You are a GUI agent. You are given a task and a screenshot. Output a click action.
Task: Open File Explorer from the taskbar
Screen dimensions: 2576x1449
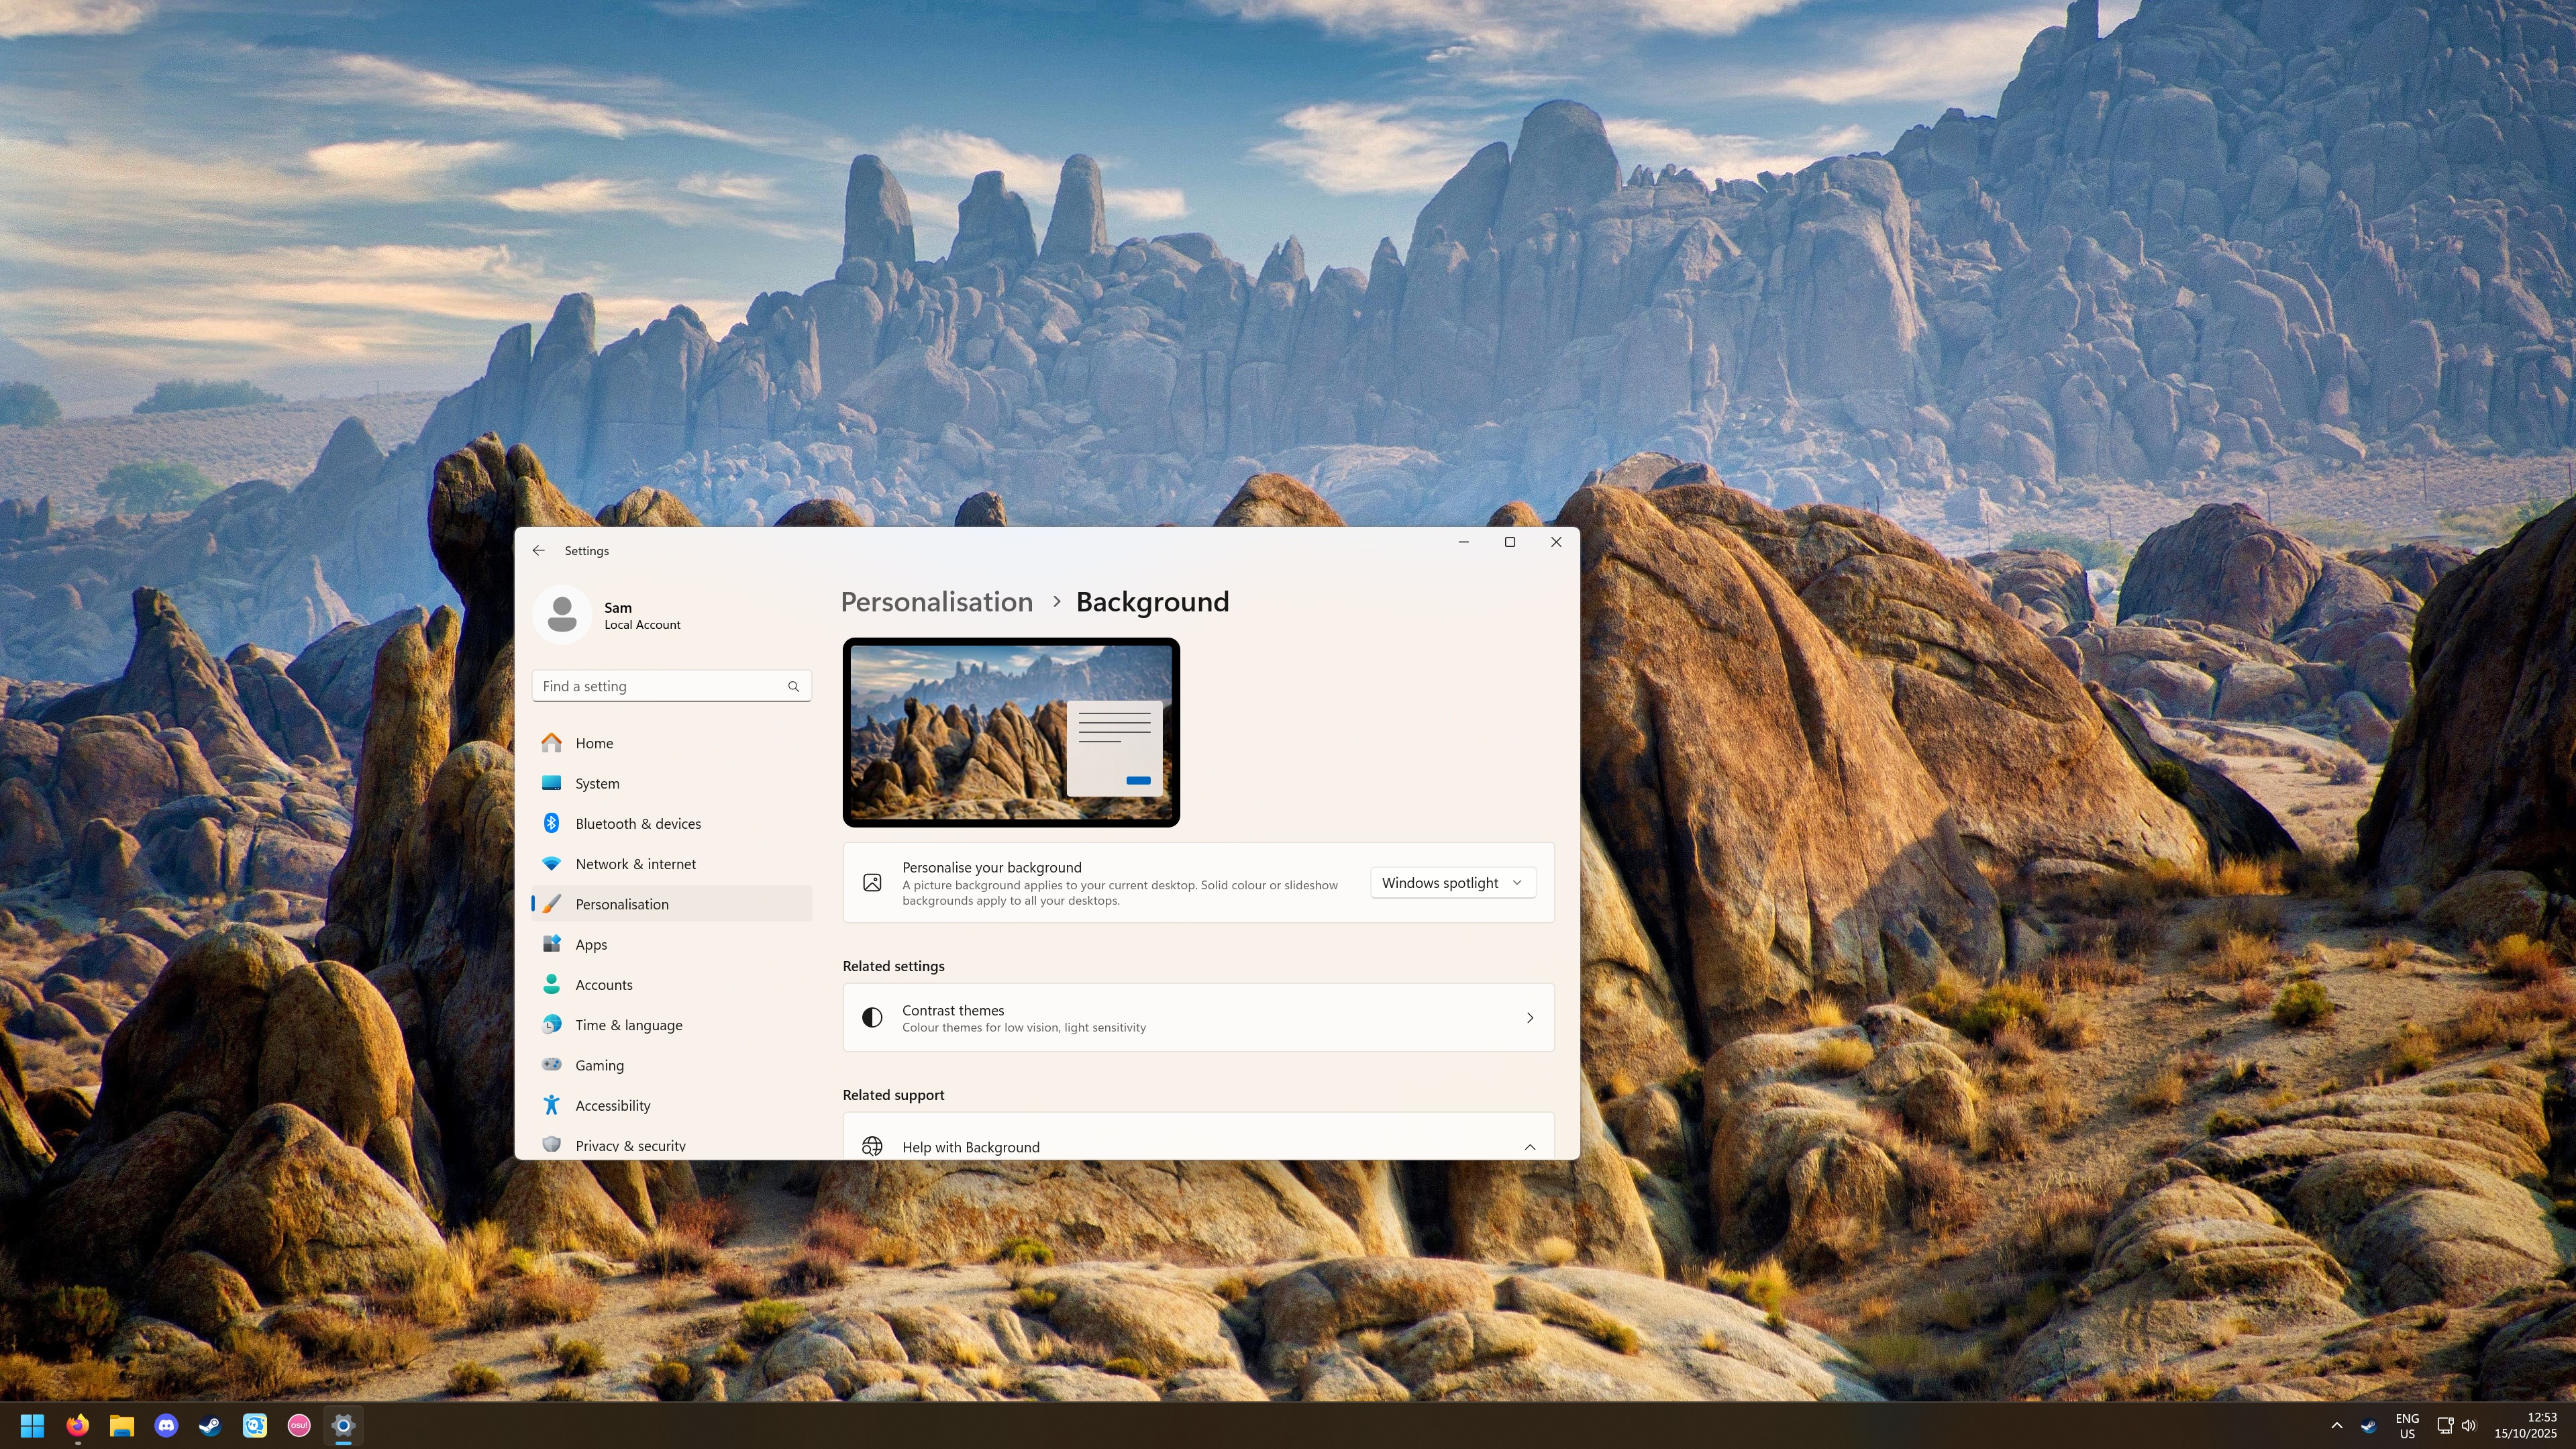pos(122,1425)
